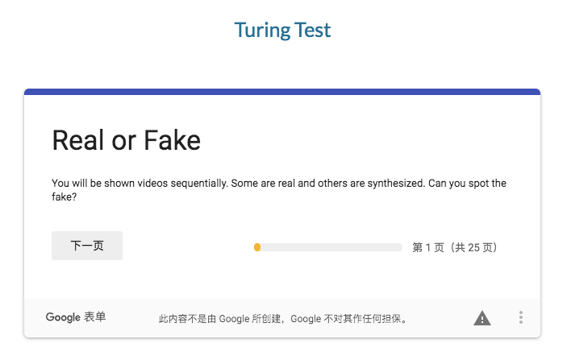Click the blank space between 下一页 and progress bar
This screenshot has width=571, height=360.
coord(187,246)
